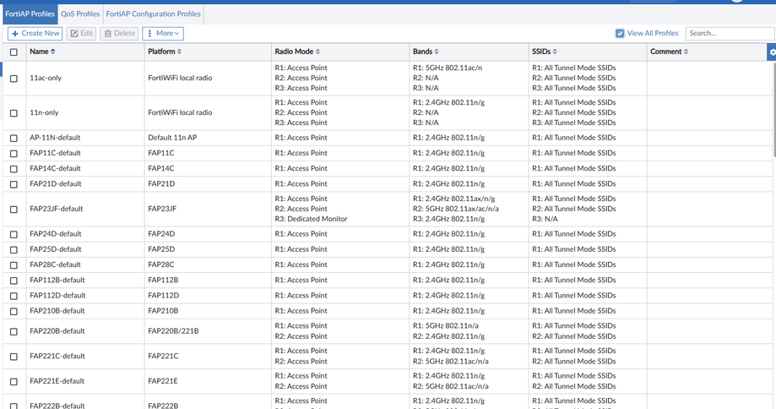776x409 pixels.
Task: Sort the table by Bands column
Action: point(426,52)
